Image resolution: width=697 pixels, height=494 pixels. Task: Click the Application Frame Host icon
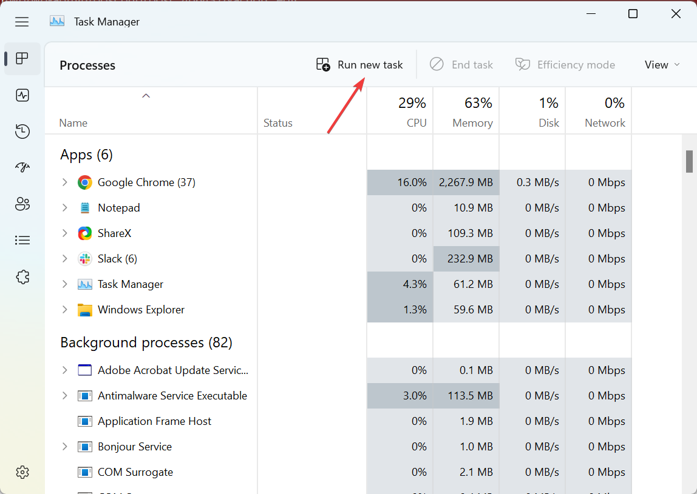[85, 421]
